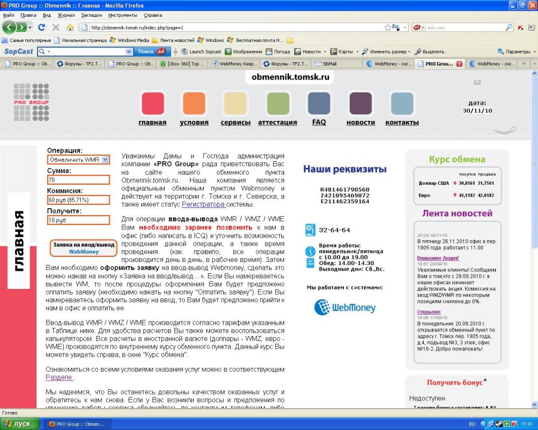The height and width of the screenshot is (430, 538).
Task: Open the Открытие news link
Action: pos(429,312)
